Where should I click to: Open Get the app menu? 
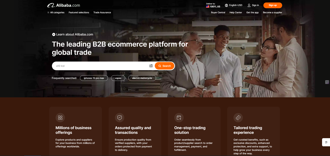click(252, 12)
